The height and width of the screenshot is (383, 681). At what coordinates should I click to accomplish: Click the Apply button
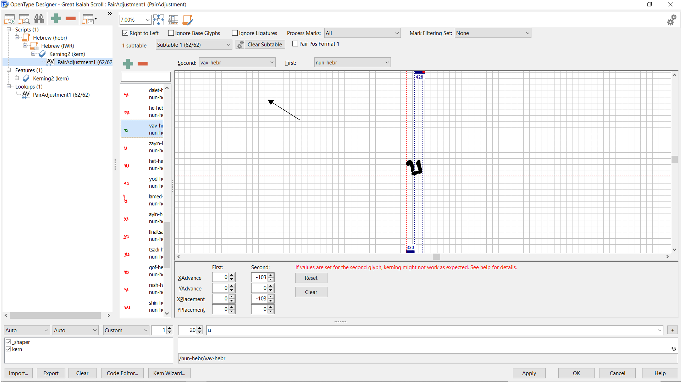529,373
